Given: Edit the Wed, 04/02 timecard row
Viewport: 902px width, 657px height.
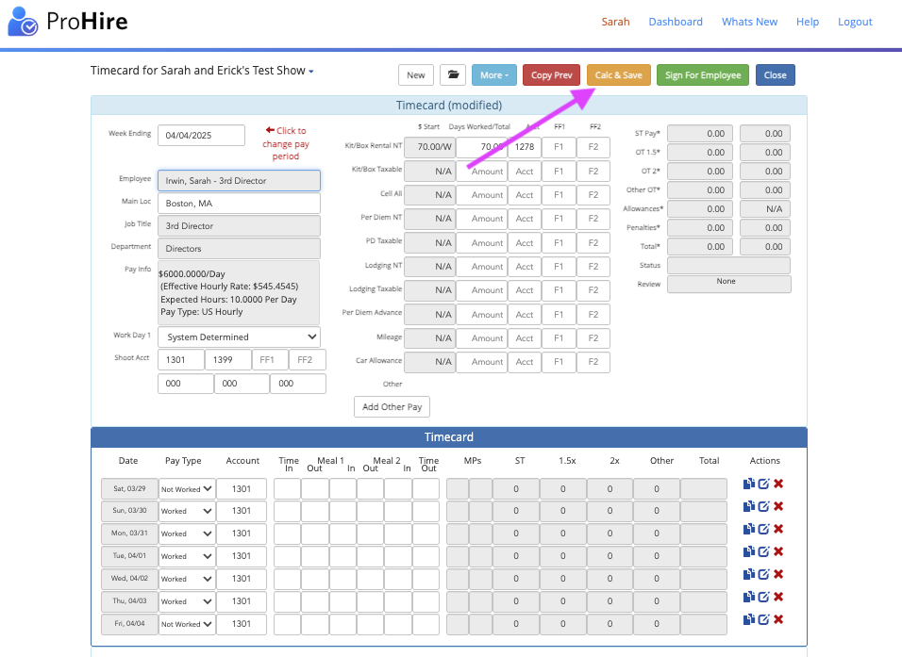Looking at the screenshot, I should pyautogui.click(x=763, y=574).
